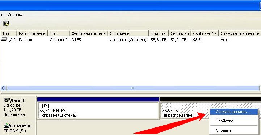
Task: Sort by the Состояние column header
Action: click(128, 33)
